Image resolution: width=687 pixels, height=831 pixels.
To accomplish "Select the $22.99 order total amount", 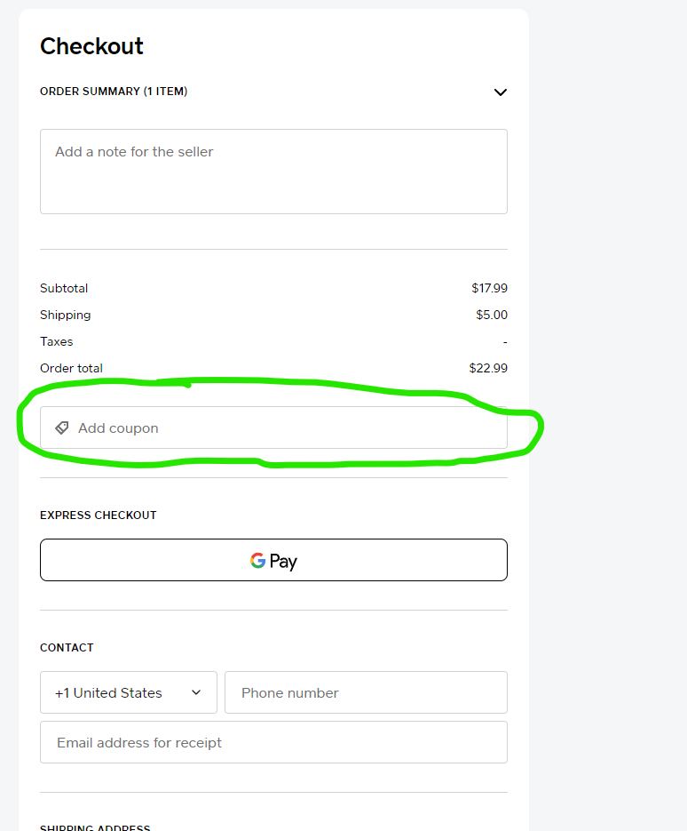I will coord(488,368).
